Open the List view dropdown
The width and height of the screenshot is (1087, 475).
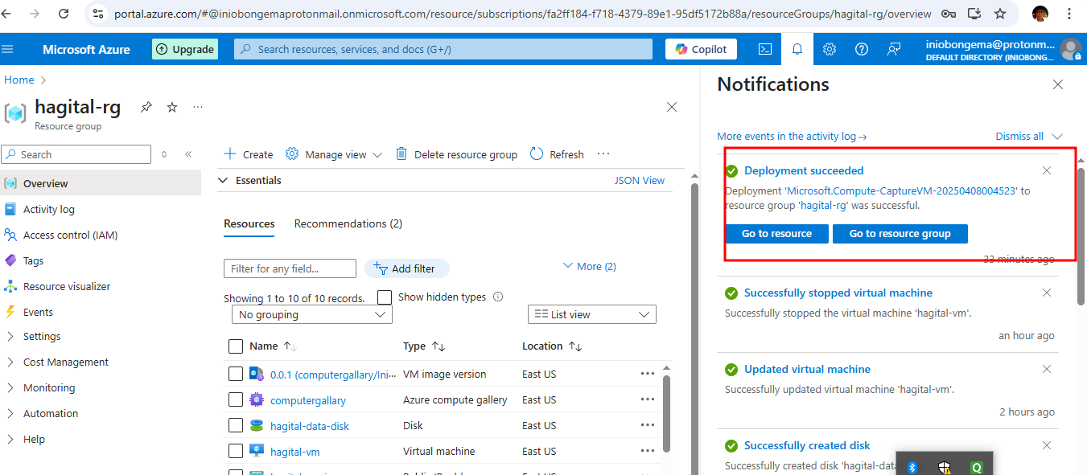[592, 315]
